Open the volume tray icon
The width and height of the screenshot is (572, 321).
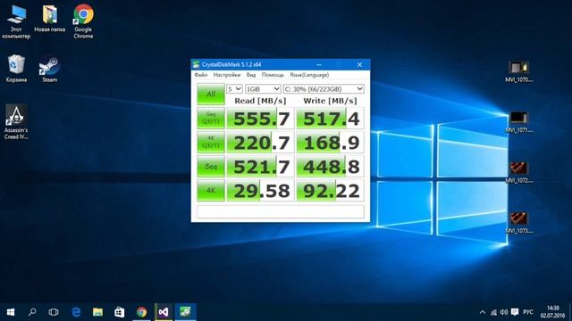pos(504,312)
